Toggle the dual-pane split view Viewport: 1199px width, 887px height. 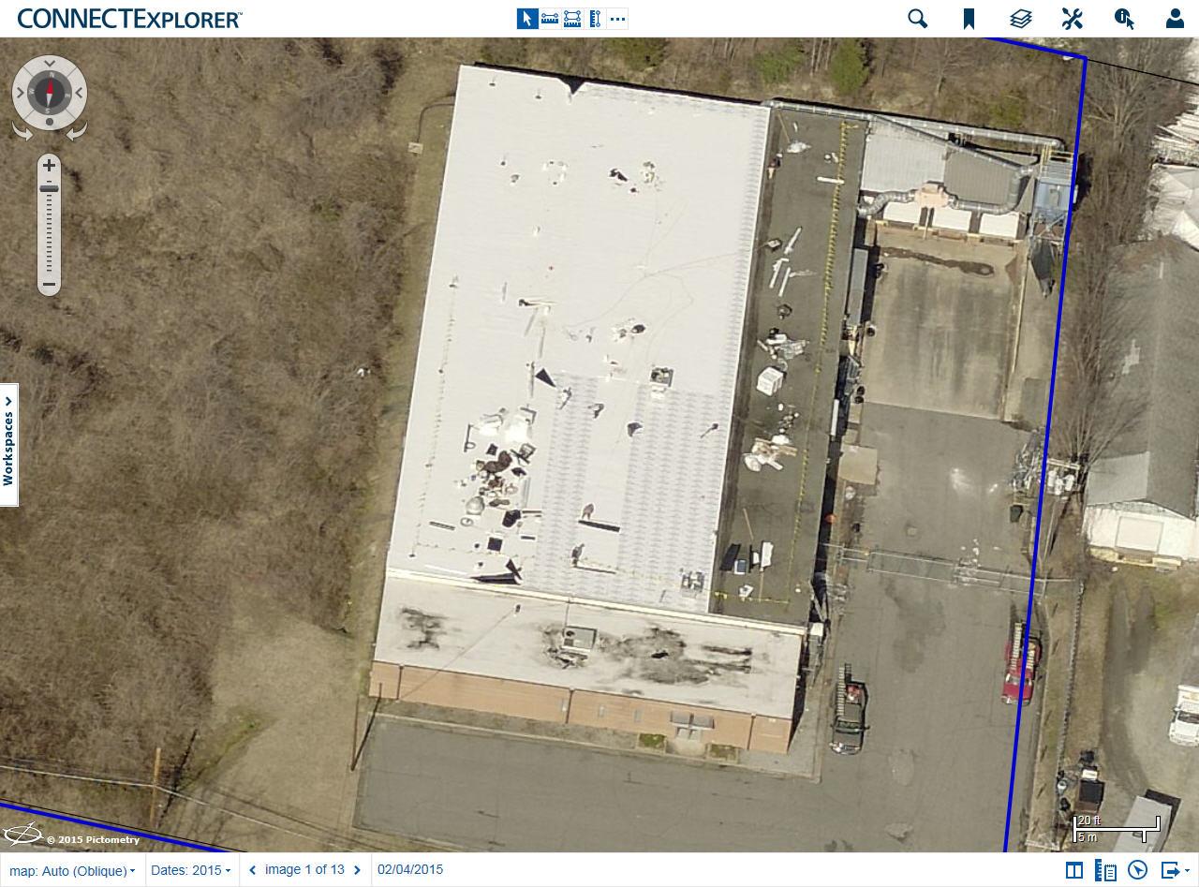tap(1074, 870)
